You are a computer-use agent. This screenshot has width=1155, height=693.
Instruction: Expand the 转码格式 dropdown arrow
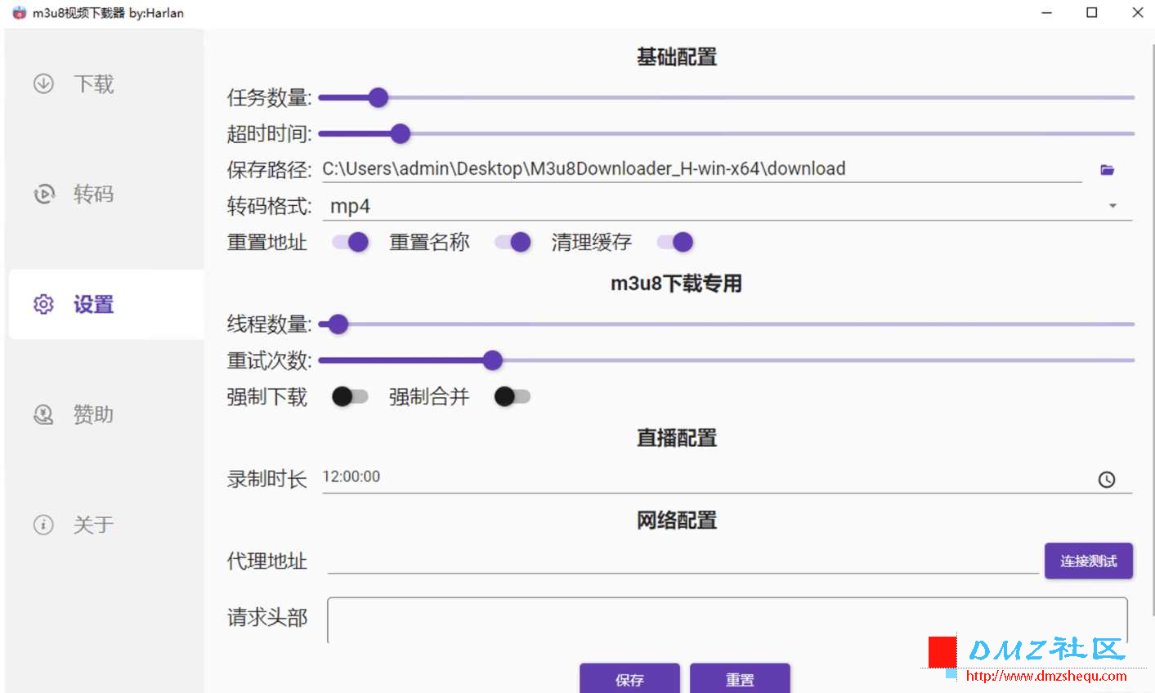1112,206
